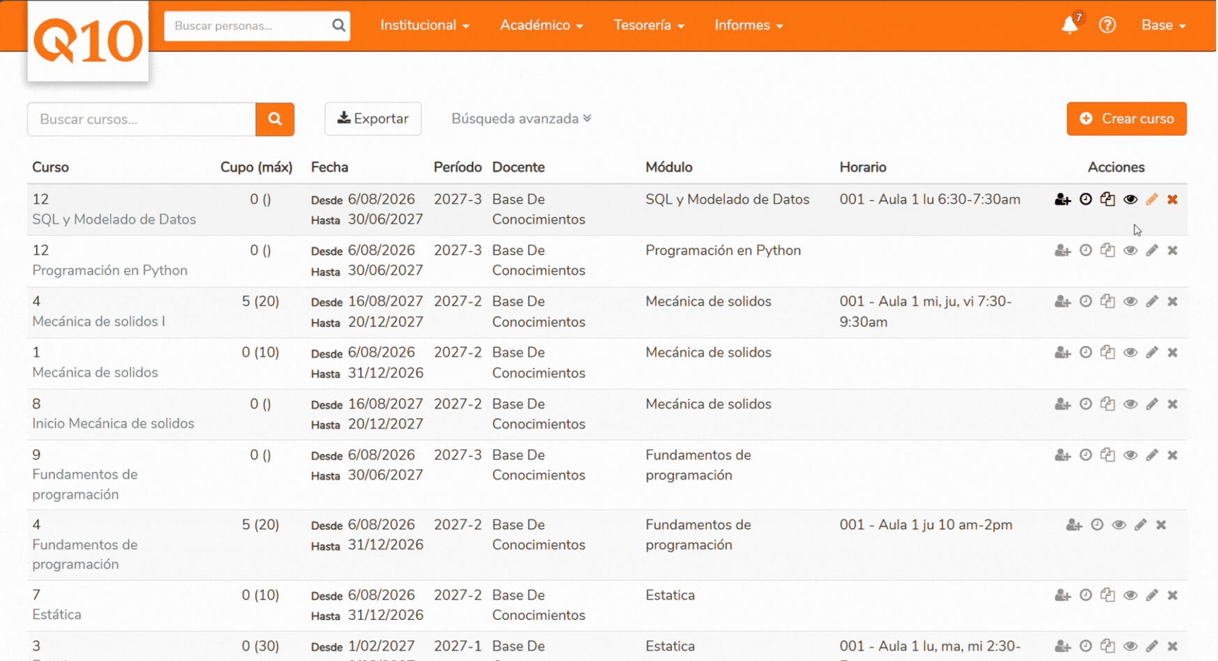
Task: Click the 'Inicio Mecánica de solidos' course name
Action: point(113,423)
